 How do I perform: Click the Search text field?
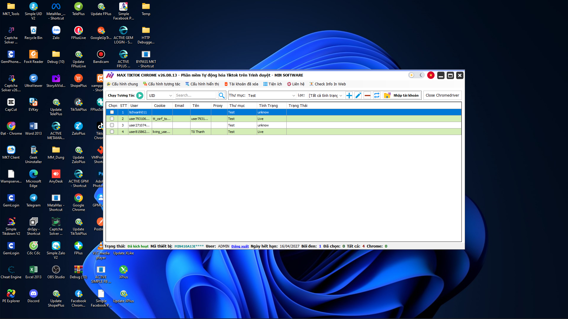[x=196, y=95]
